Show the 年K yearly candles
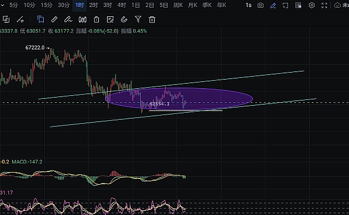Screen dimensions: 349x215 (x=222, y=5)
